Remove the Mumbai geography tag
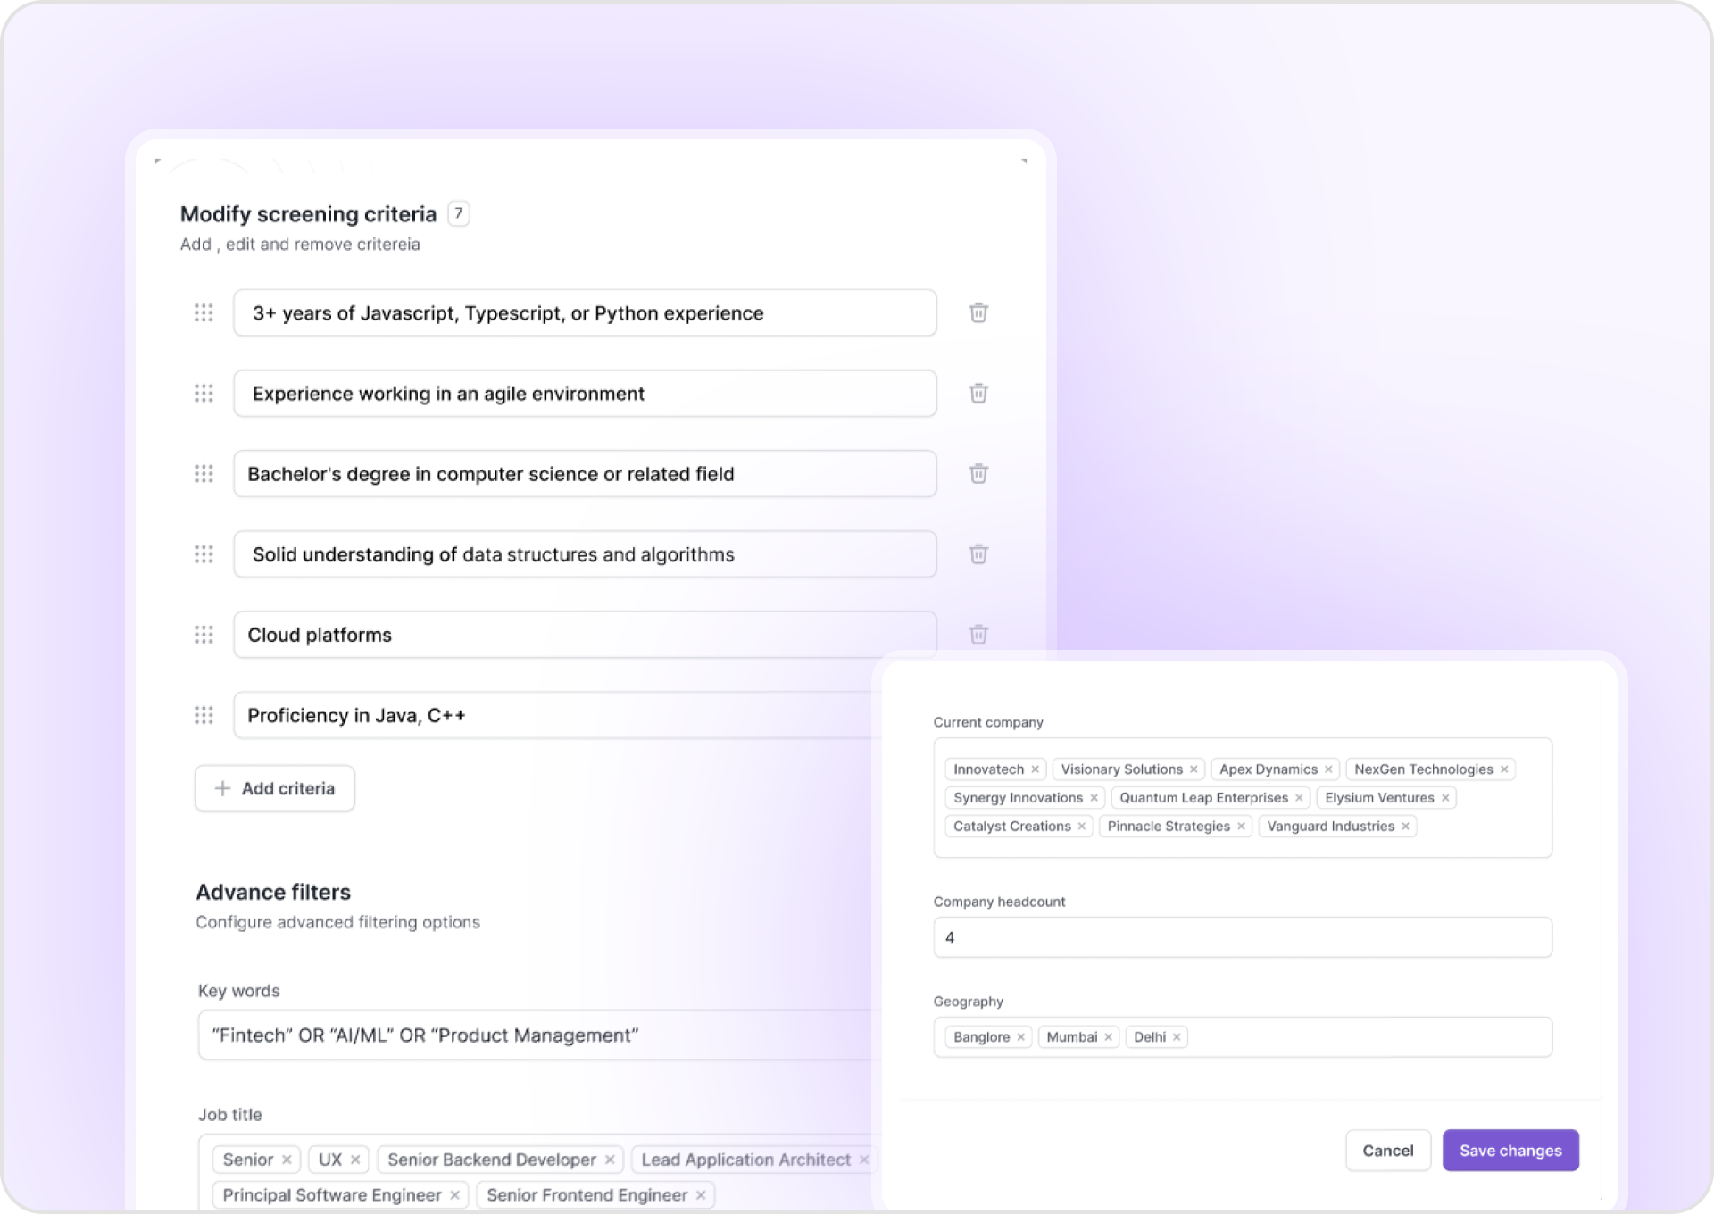This screenshot has height=1214, width=1714. pos(1108,1037)
